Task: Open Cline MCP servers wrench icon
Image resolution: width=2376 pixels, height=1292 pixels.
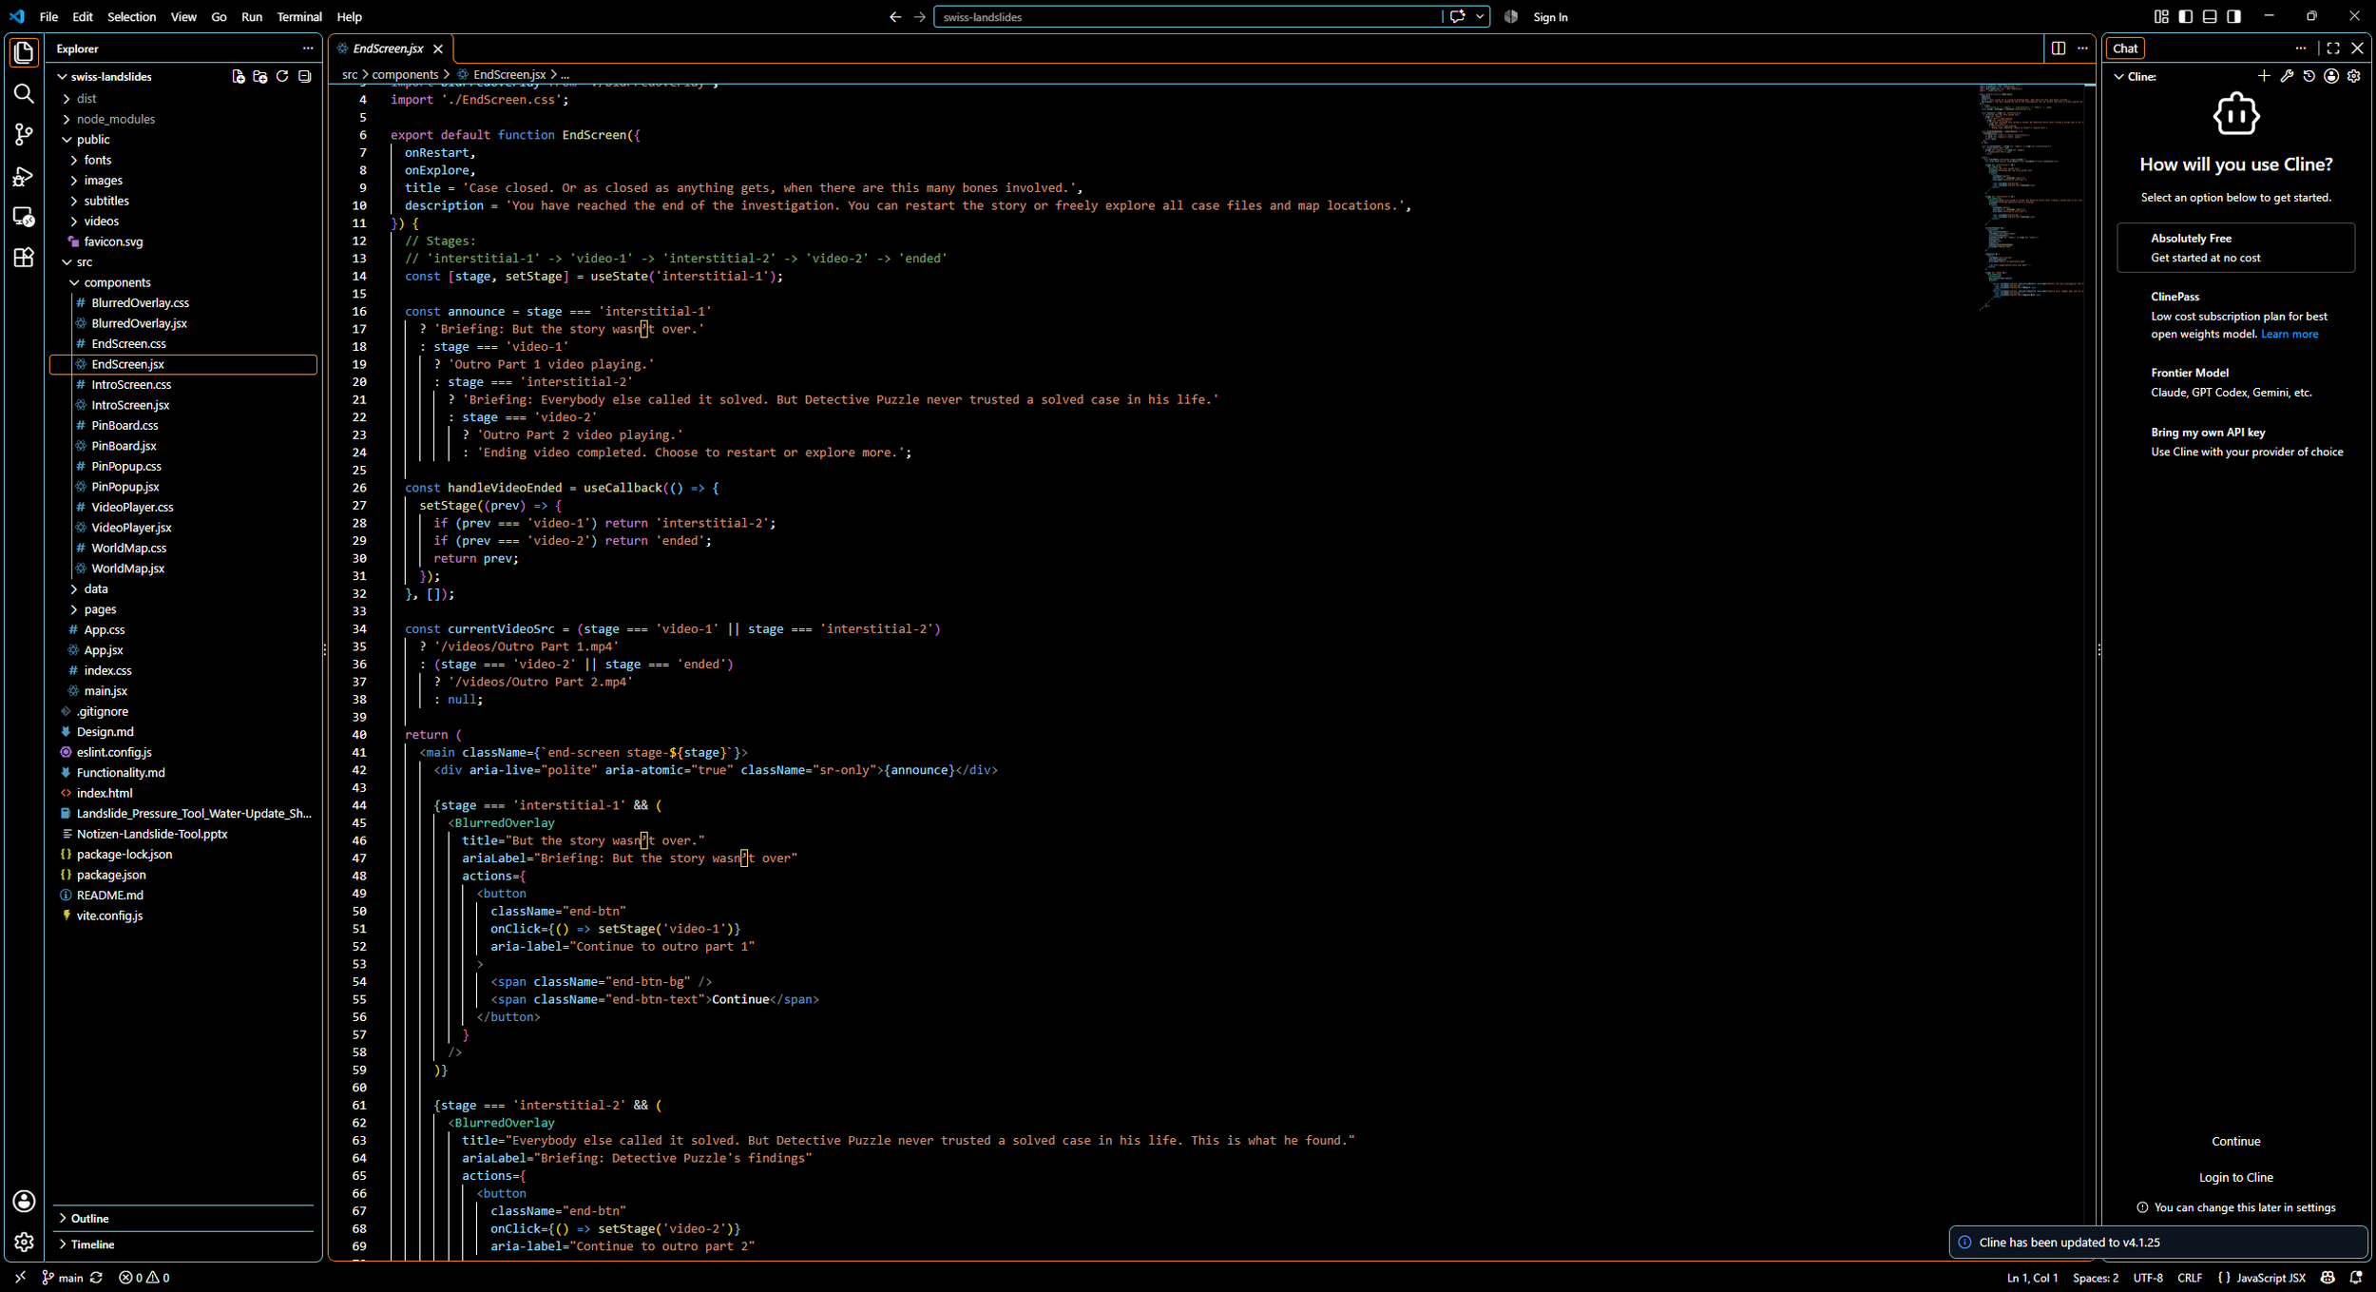Action: (2287, 76)
